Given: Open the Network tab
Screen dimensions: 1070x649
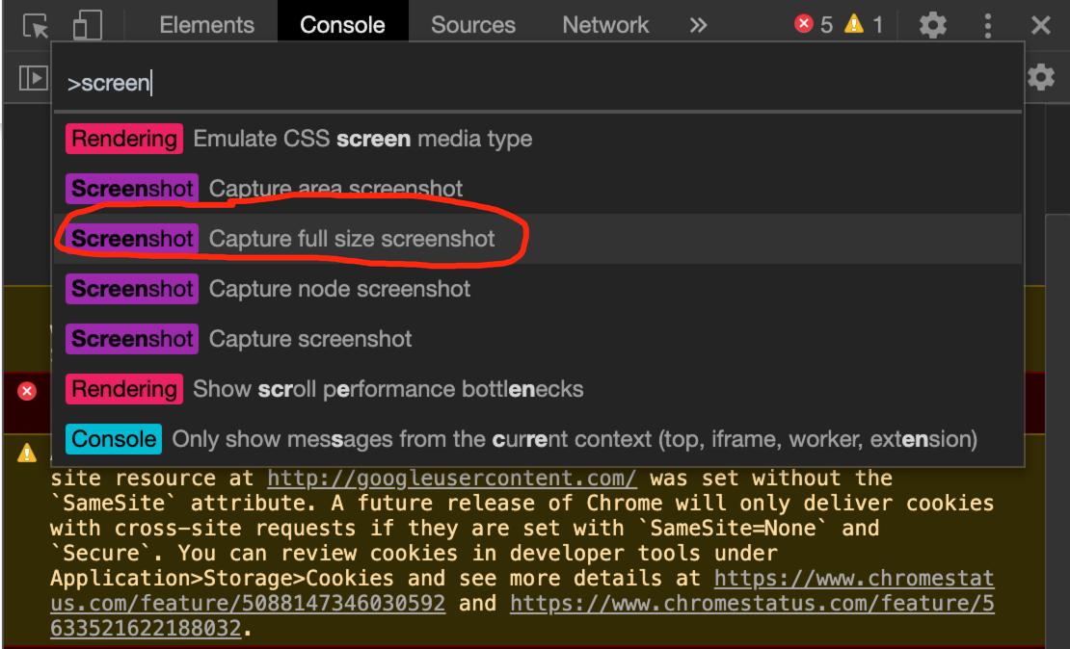Looking at the screenshot, I should (605, 26).
